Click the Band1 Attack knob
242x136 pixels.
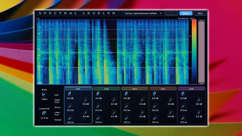tap(70, 106)
